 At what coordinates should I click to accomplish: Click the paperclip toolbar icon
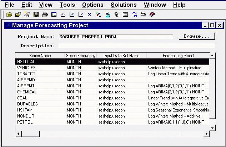(116, 15)
